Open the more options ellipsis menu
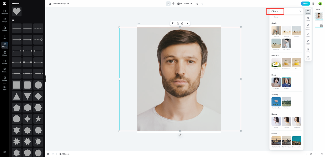 tap(187, 23)
